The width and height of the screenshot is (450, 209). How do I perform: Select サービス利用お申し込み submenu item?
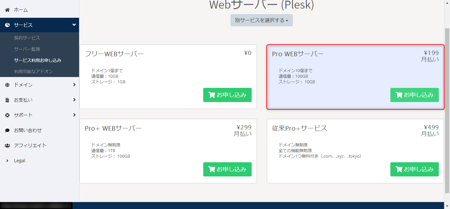(38, 60)
